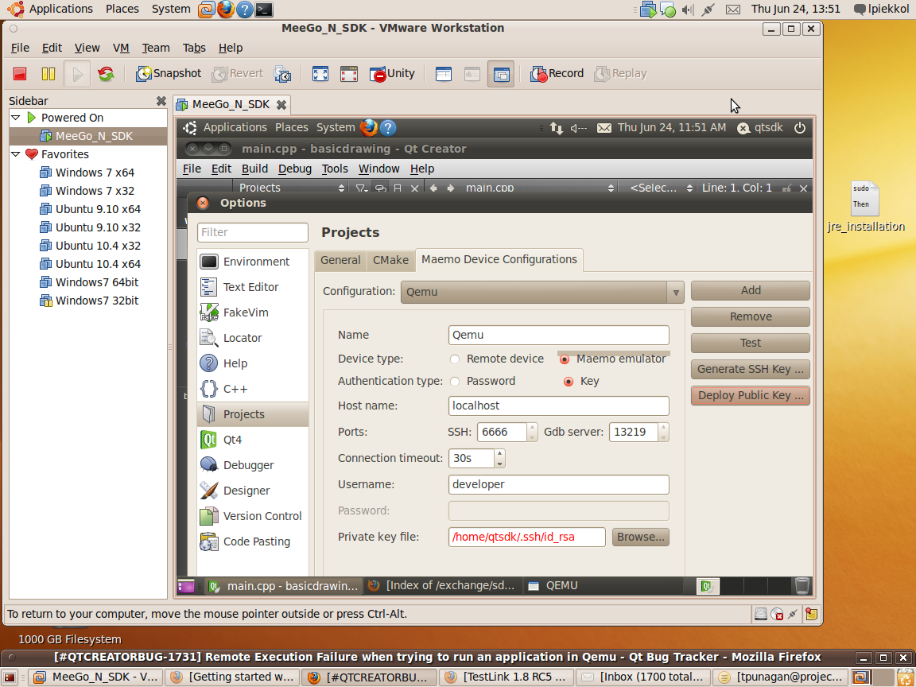Click the Add configuration button
The image size is (916, 687).
tap(751, 290)
